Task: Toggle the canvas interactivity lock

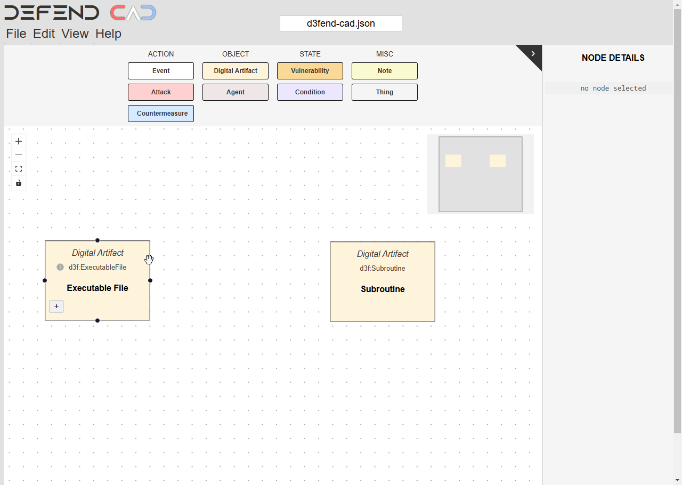Action: pyautogui.click(x=19, y=183)
